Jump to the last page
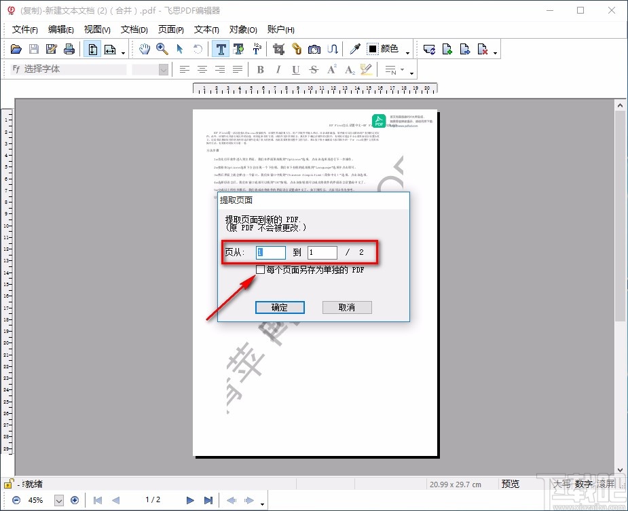This screenshot has width=628, height=511. pyautogui.click(x=208, y=500)
